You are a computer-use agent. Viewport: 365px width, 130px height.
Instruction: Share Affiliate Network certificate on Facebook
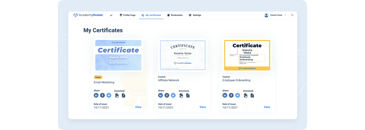(167, 95)
